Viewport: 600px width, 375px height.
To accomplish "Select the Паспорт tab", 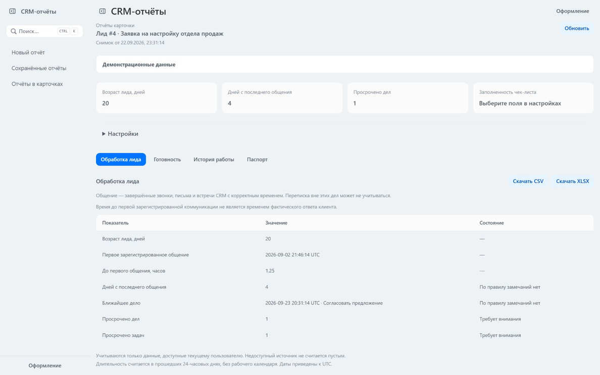I will 257,159.
